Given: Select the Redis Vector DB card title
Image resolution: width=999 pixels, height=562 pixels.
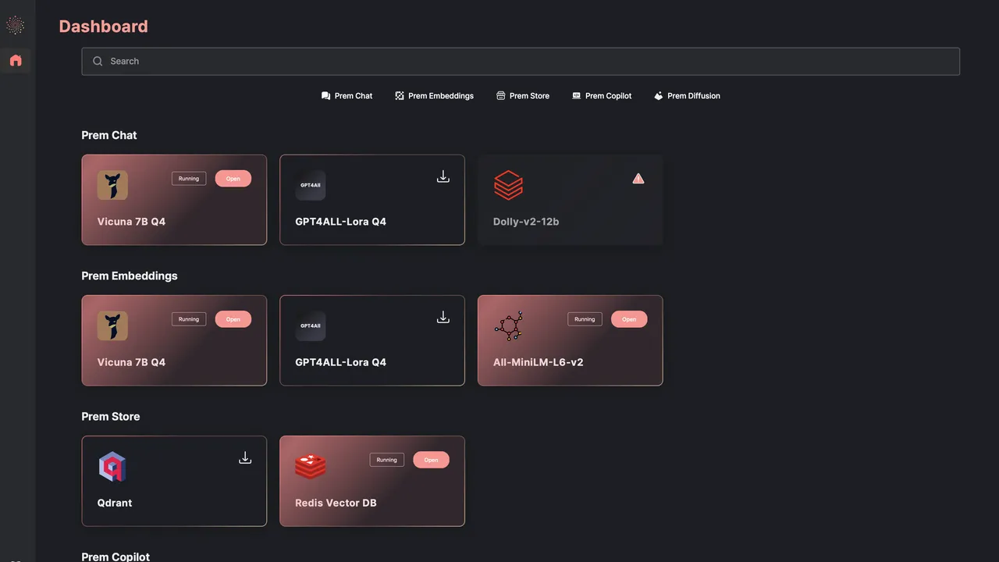Looking at the screenshot, I should tap(336, 503).
